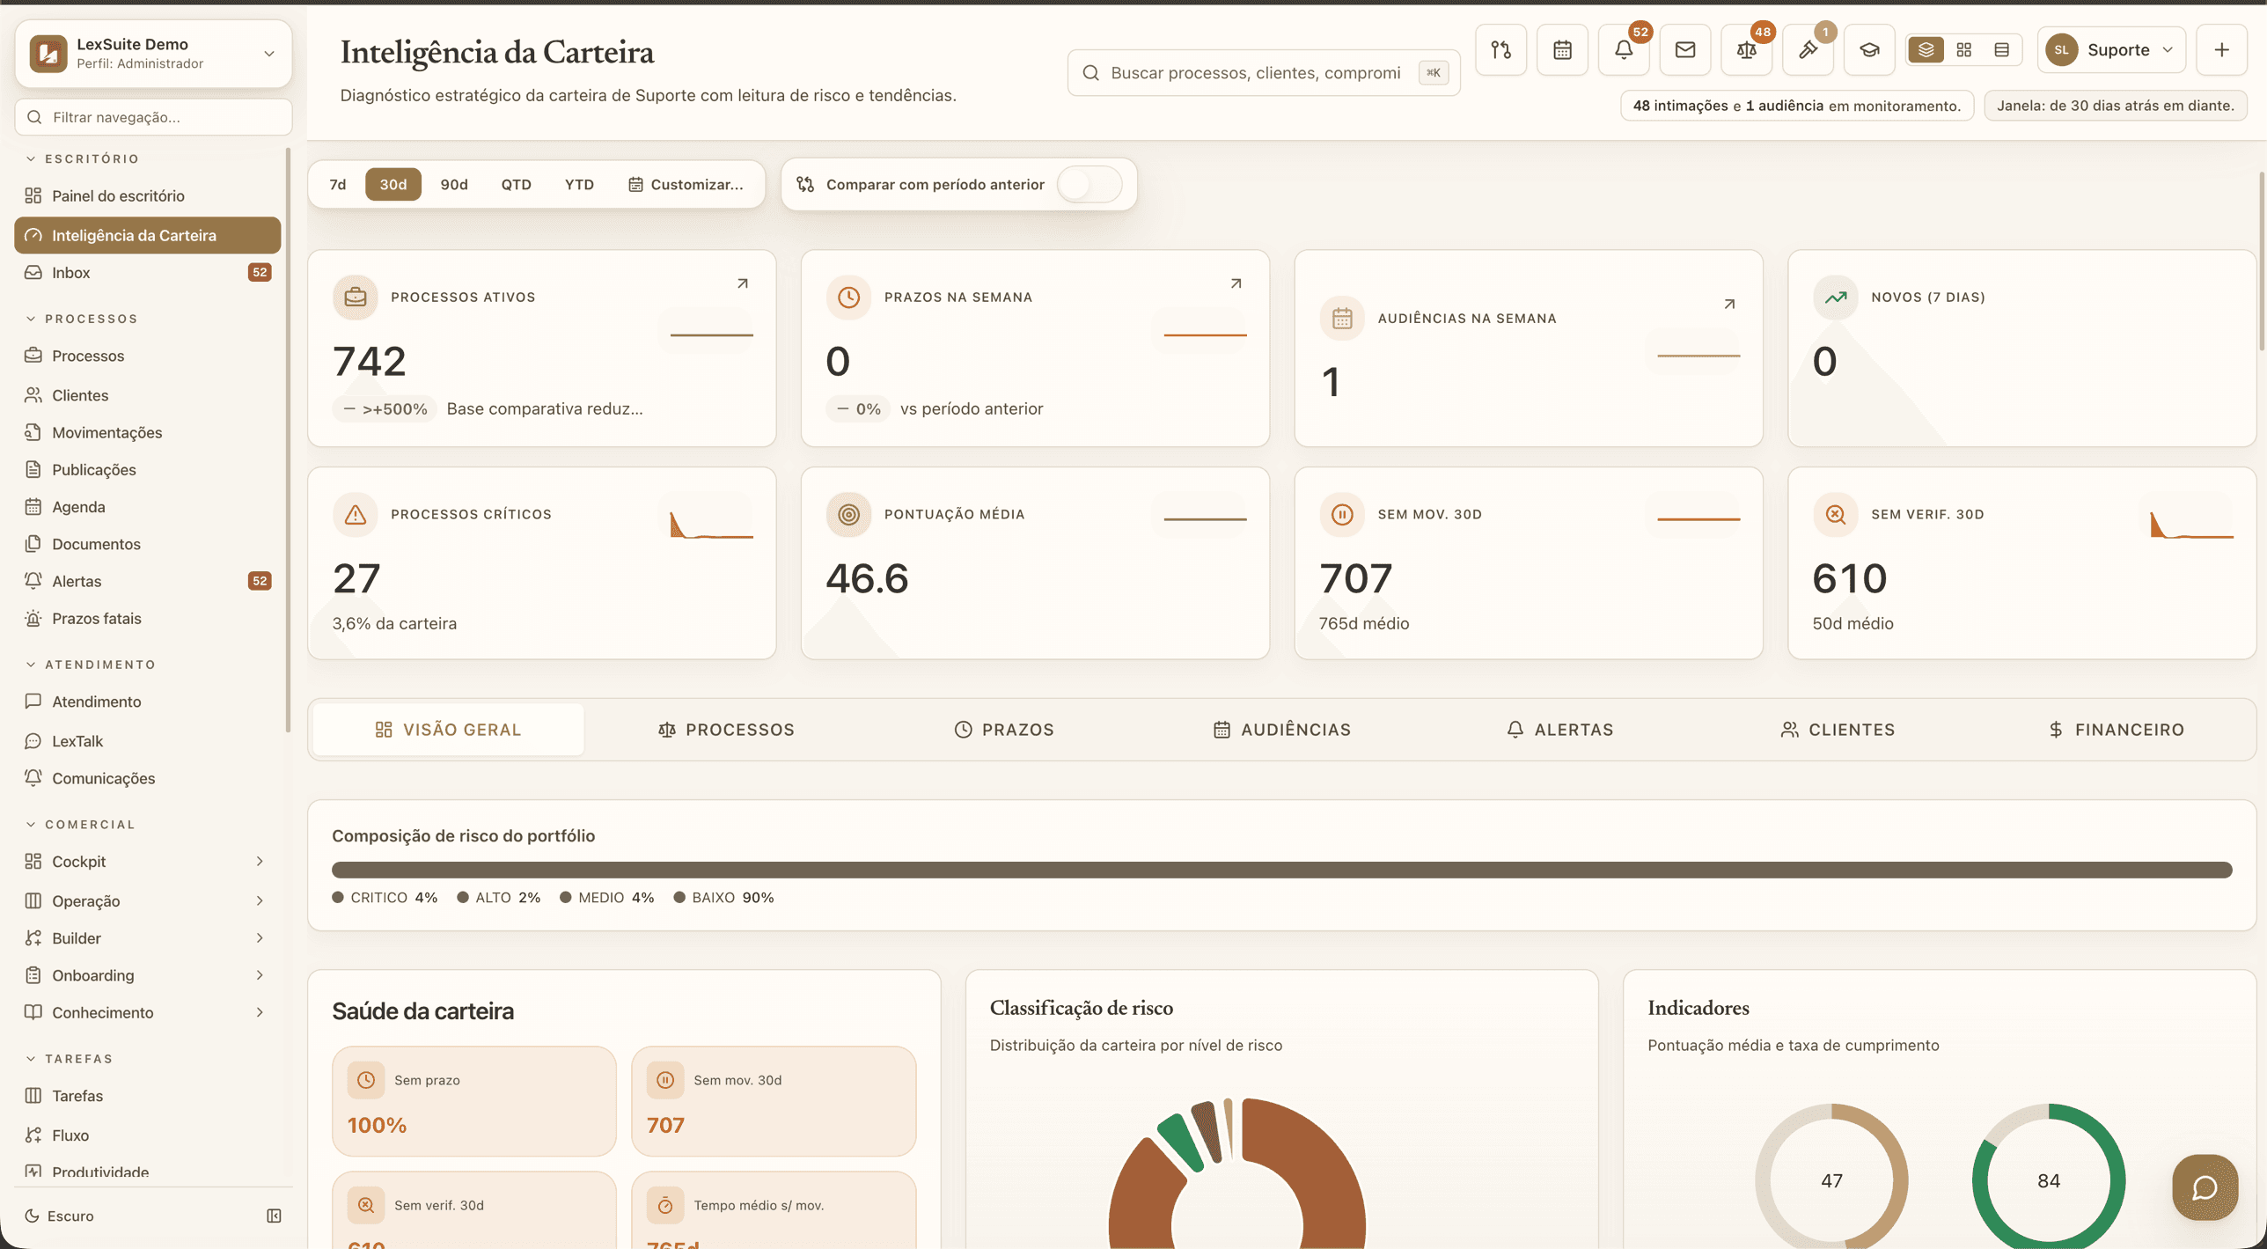Open the mail envelope icon

[1684, 50]
